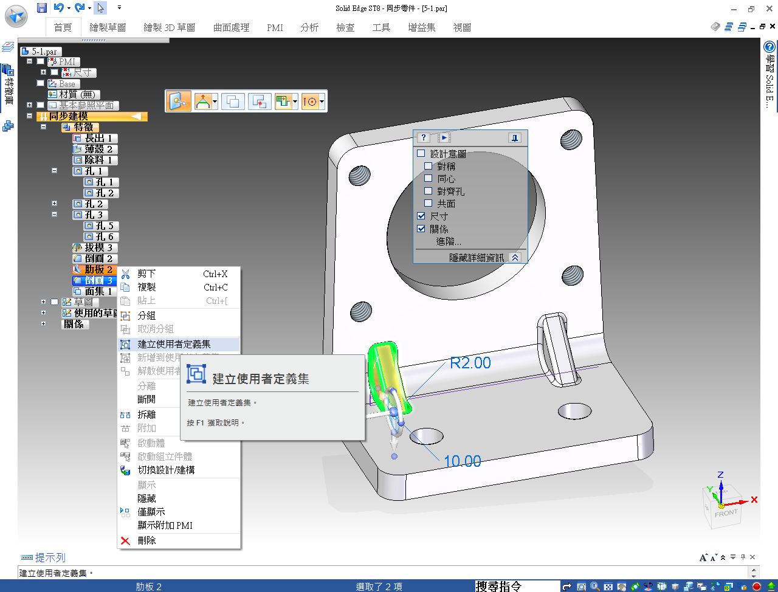Image resolution: width=778 pixels, height=592 pixels.
Task: Click the Zoom magnifier icon in status bar
Action: [595, 587]
